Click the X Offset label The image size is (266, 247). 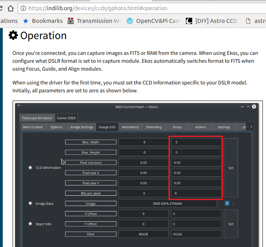(91, 214)
